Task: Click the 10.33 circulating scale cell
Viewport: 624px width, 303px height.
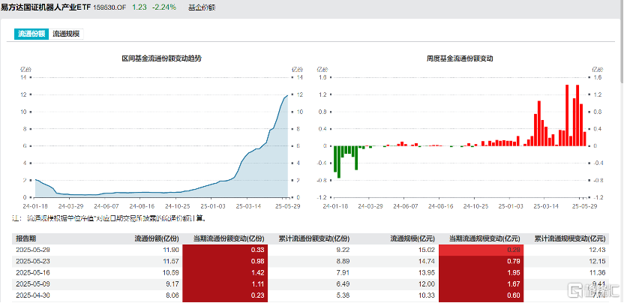Action: [x=427, y=296]
